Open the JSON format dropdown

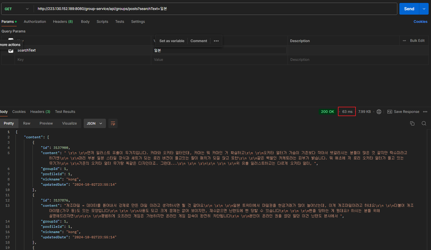(x=94, y=123)
